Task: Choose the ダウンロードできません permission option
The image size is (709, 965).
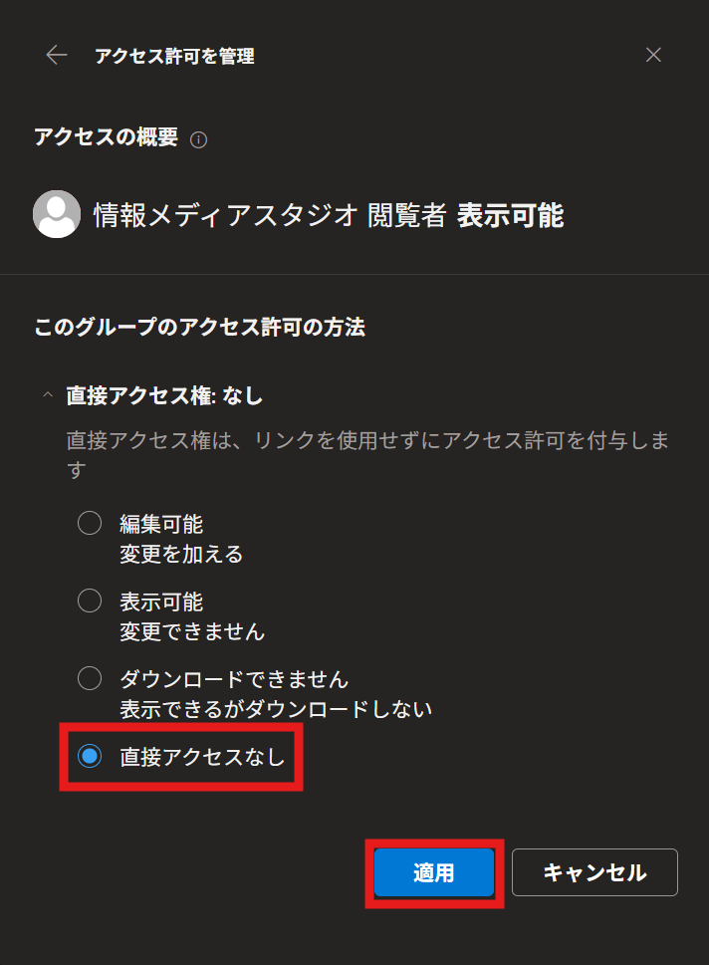Action: [90, 678]
